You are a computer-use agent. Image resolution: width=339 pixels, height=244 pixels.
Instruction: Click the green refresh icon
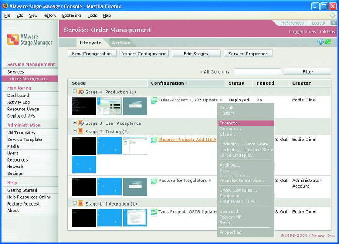point(328,42)
